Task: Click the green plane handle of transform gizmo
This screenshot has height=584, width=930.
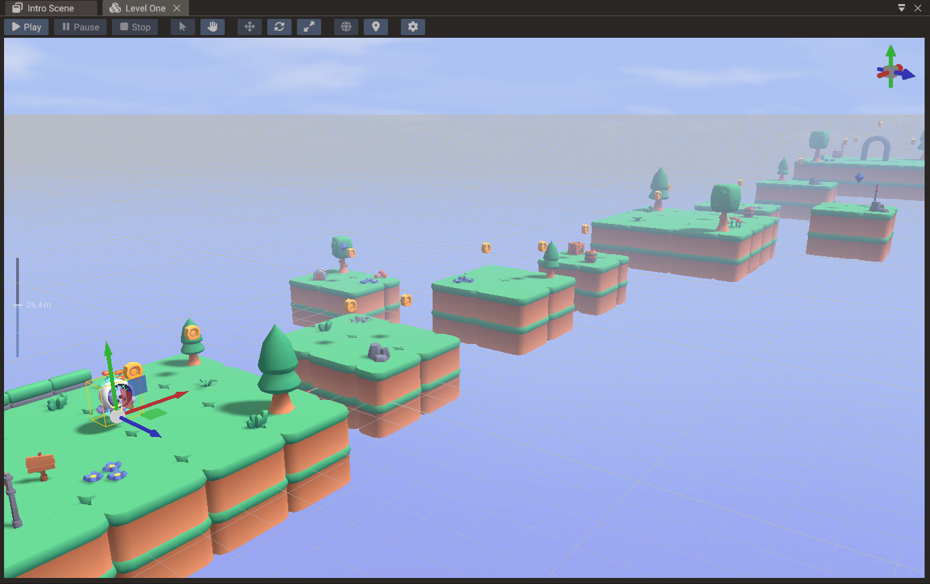Action: [154, 413]
